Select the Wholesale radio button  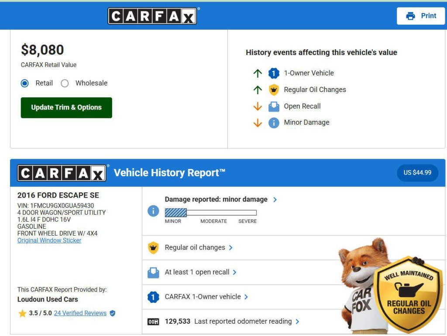(x=65, y=83)
